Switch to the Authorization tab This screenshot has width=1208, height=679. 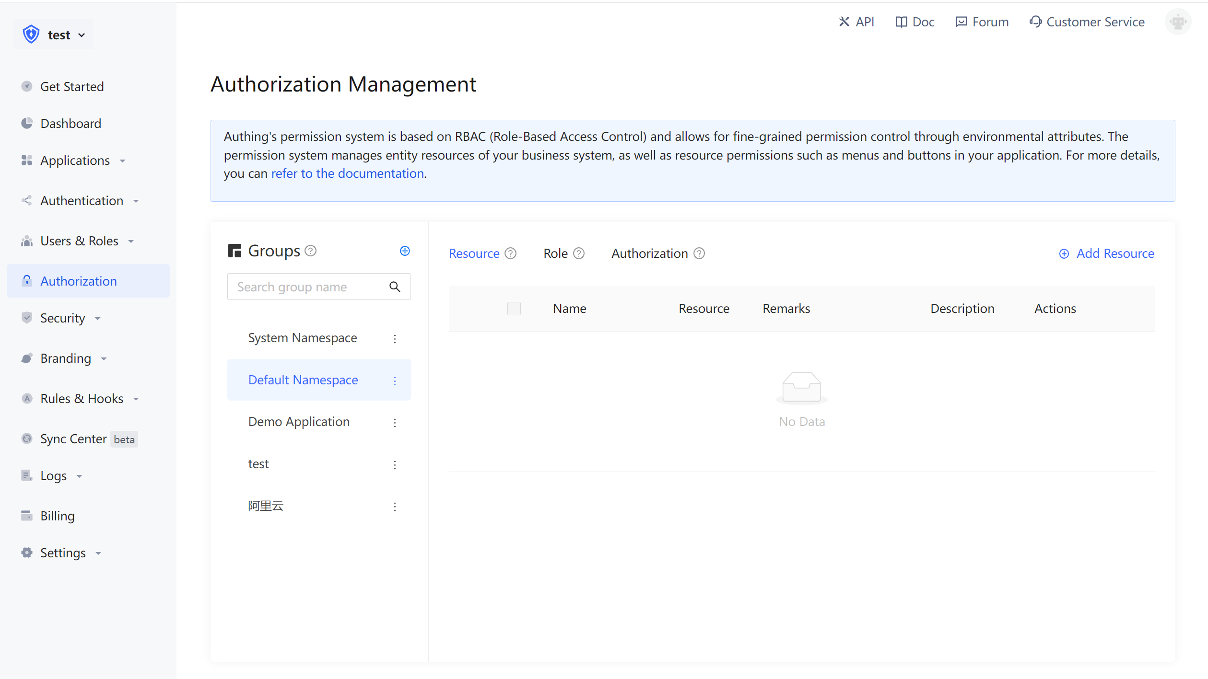coord(649,253)
